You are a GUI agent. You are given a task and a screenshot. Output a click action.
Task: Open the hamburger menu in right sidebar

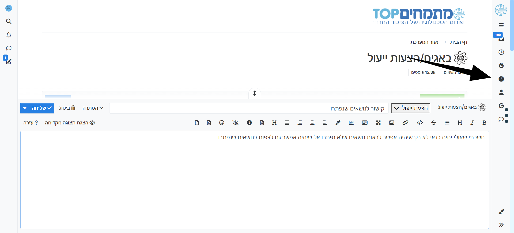(501, 25)
